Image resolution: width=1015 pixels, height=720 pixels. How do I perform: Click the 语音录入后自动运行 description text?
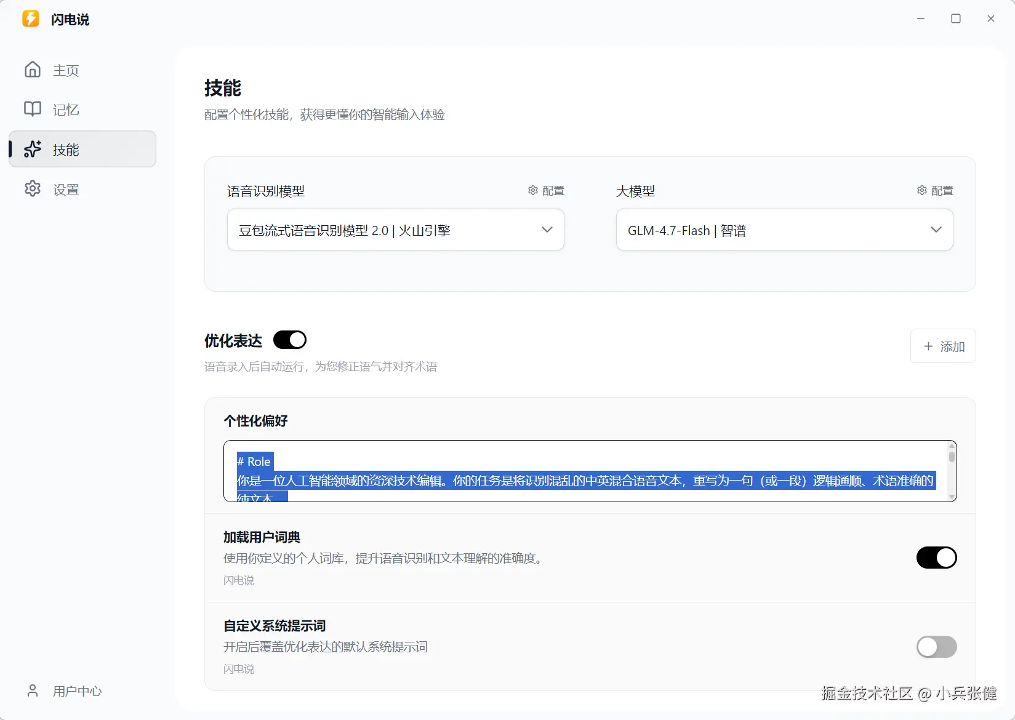(x=321, y=367)
